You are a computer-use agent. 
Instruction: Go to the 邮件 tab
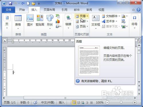click(x=77, y=10)
